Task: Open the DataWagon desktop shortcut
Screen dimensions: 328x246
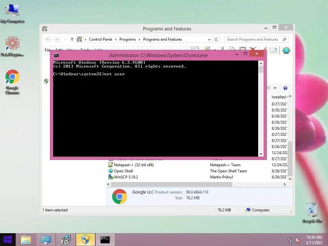Action: pyautogui.click(x=12, y=46)
